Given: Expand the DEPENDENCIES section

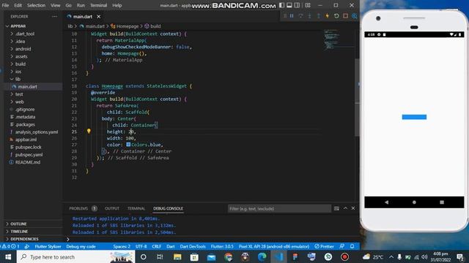Looking at the screenshot, I should pyautogui.click(x=24, y=239).
